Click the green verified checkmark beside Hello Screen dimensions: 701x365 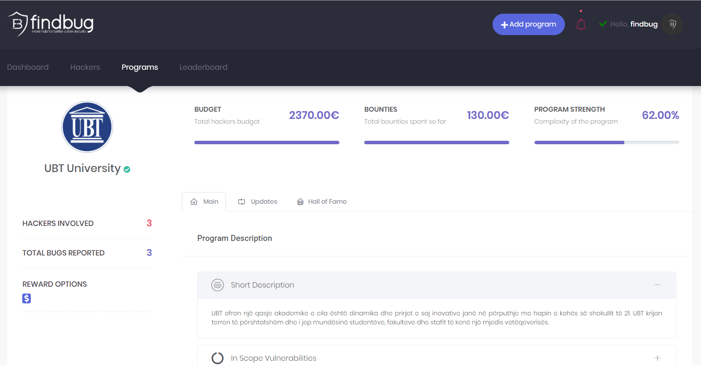603,24
